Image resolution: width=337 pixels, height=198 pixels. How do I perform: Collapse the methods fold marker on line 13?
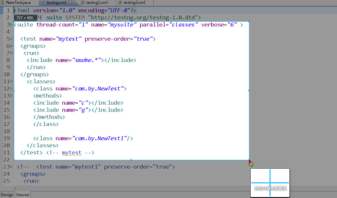(11, 96)
